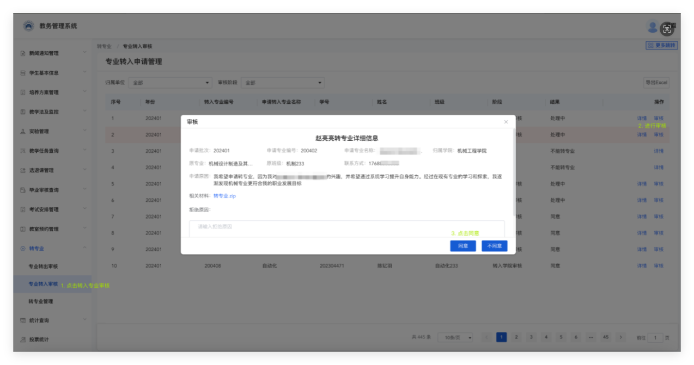This screenshot has width=694, height=365.
Task: Click the 同意 approve button
Action: (462, 246)
